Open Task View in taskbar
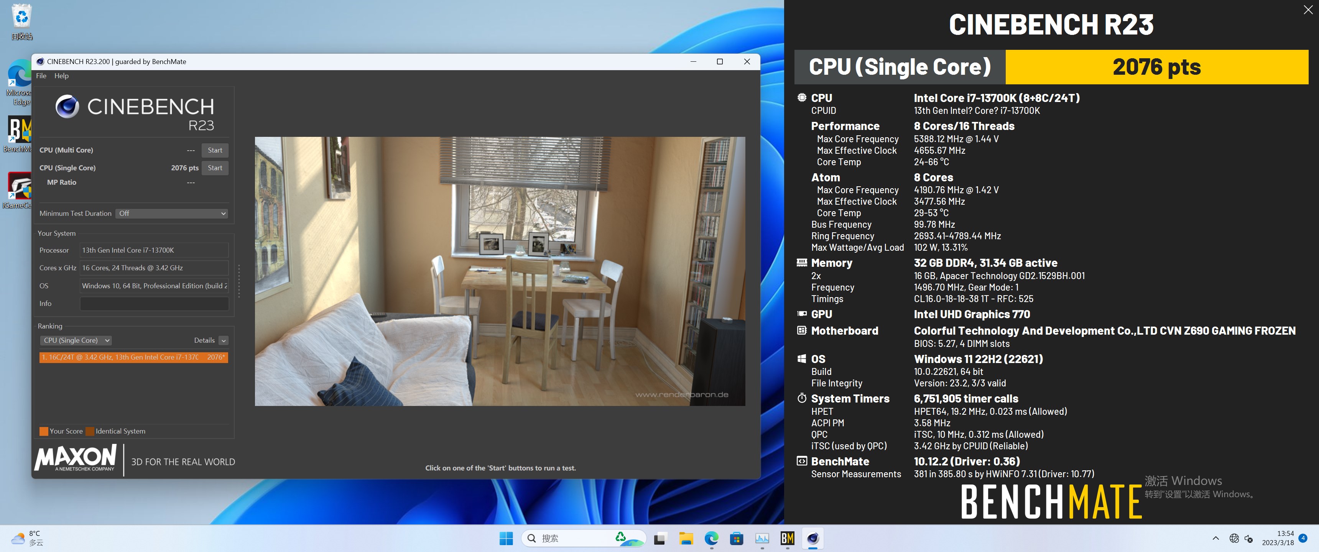The height and width of the screenshot is (552, 1319). [x=659, y=538]
